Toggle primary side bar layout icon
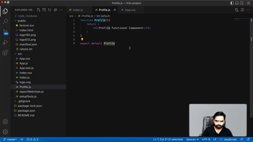The width and height of the screenshot is (253, 142). tap(232, 3)
